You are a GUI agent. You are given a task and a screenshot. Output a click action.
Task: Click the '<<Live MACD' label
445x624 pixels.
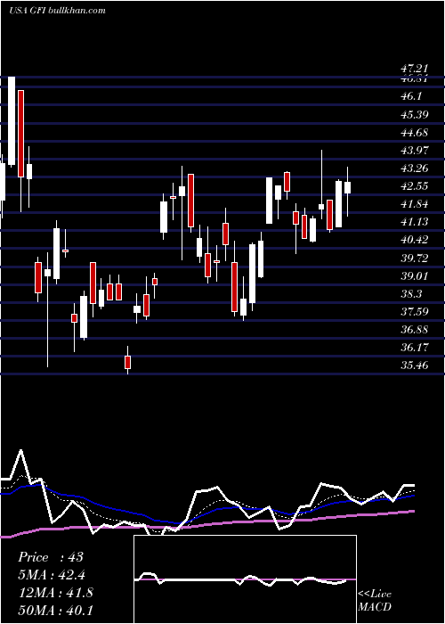click(x=375, y=601)
